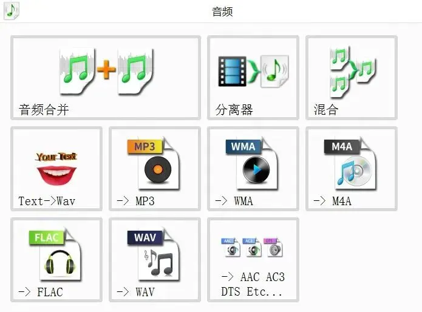This screenshot has height=312, width=422.
Task: Open the AAC AC3 DTS speaker icons
Action: (x=252, y=248)
